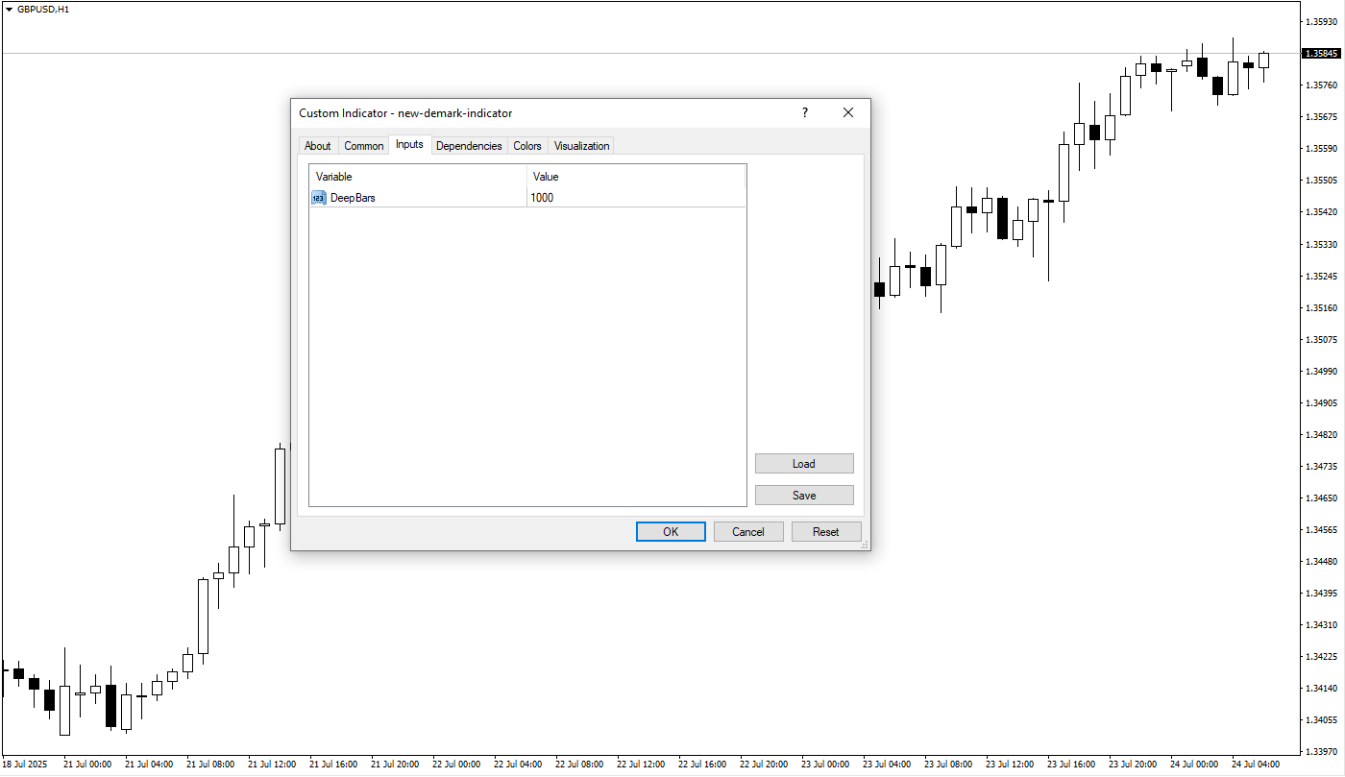This screenshot has width=1345, height=777.
Task: Click the OK button
Action: click(x=671, y=532)
